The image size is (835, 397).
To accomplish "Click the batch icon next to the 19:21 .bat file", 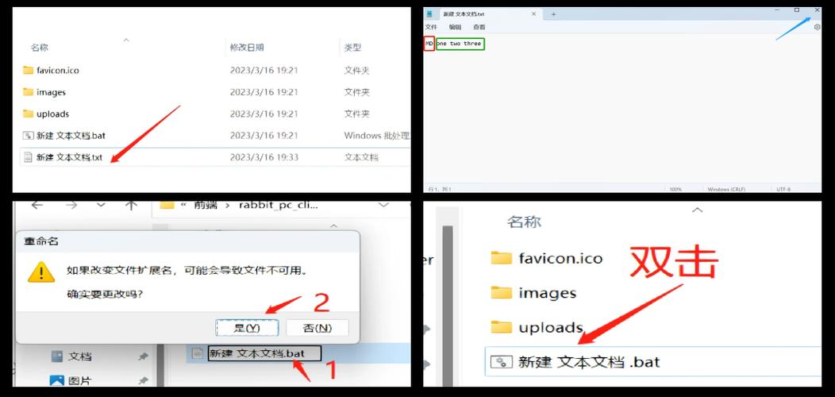I will (x=29, y=135).
